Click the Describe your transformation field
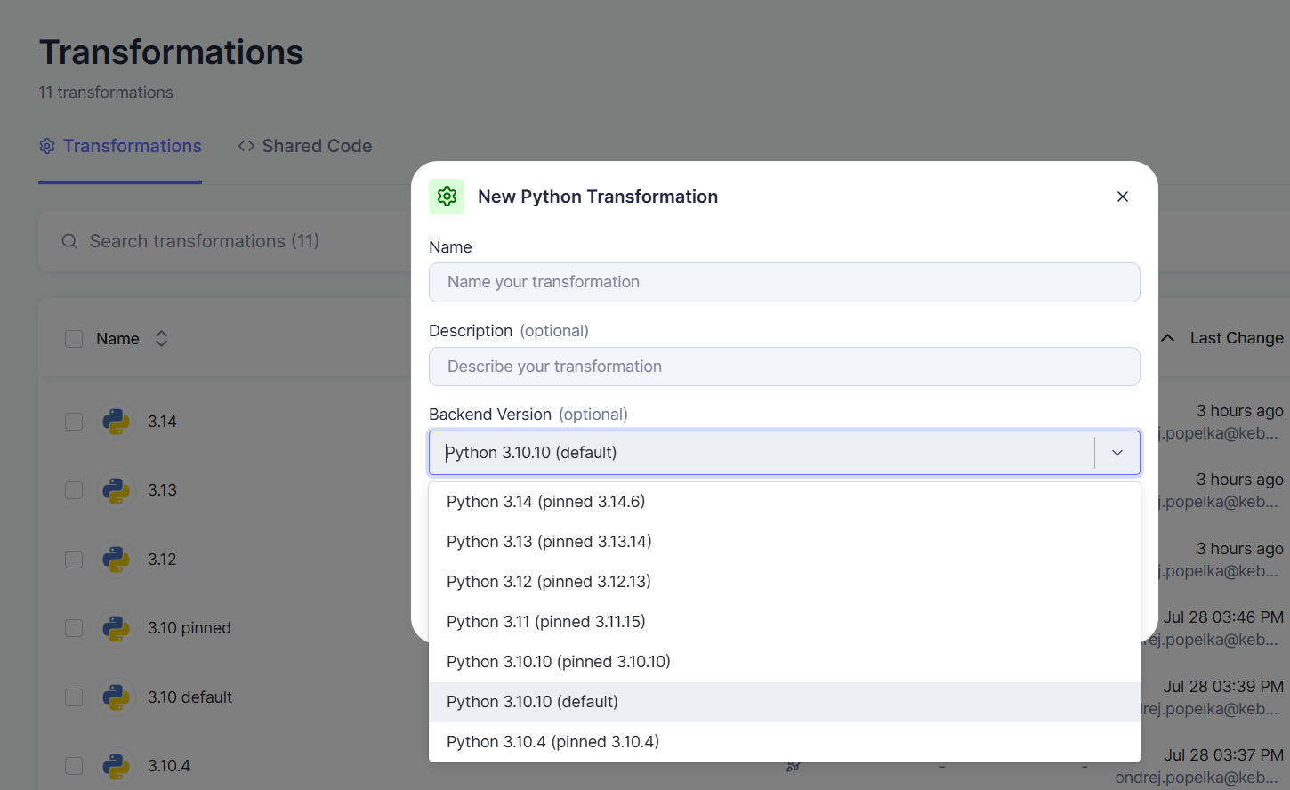The height and width of the screenshot is (790, 1290). click(x=785, y=367)
